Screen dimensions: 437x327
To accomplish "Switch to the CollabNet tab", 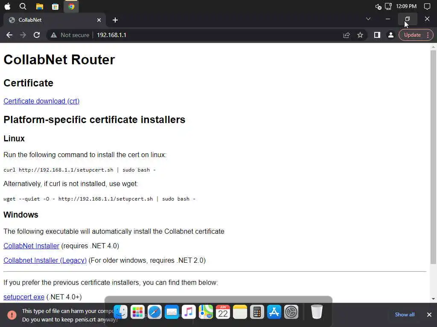I will point(54,20).
